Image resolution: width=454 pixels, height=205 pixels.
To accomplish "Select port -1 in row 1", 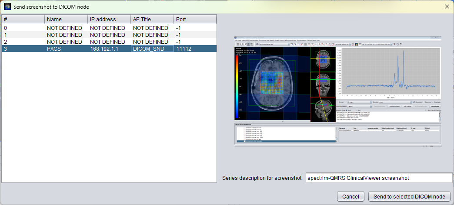I will pos(195,35).
